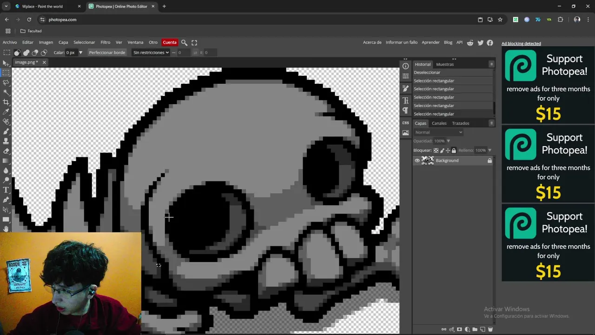Open the Historial panel options menu
The height and width of the screenshot is (335, 595).
click(491, 64)
